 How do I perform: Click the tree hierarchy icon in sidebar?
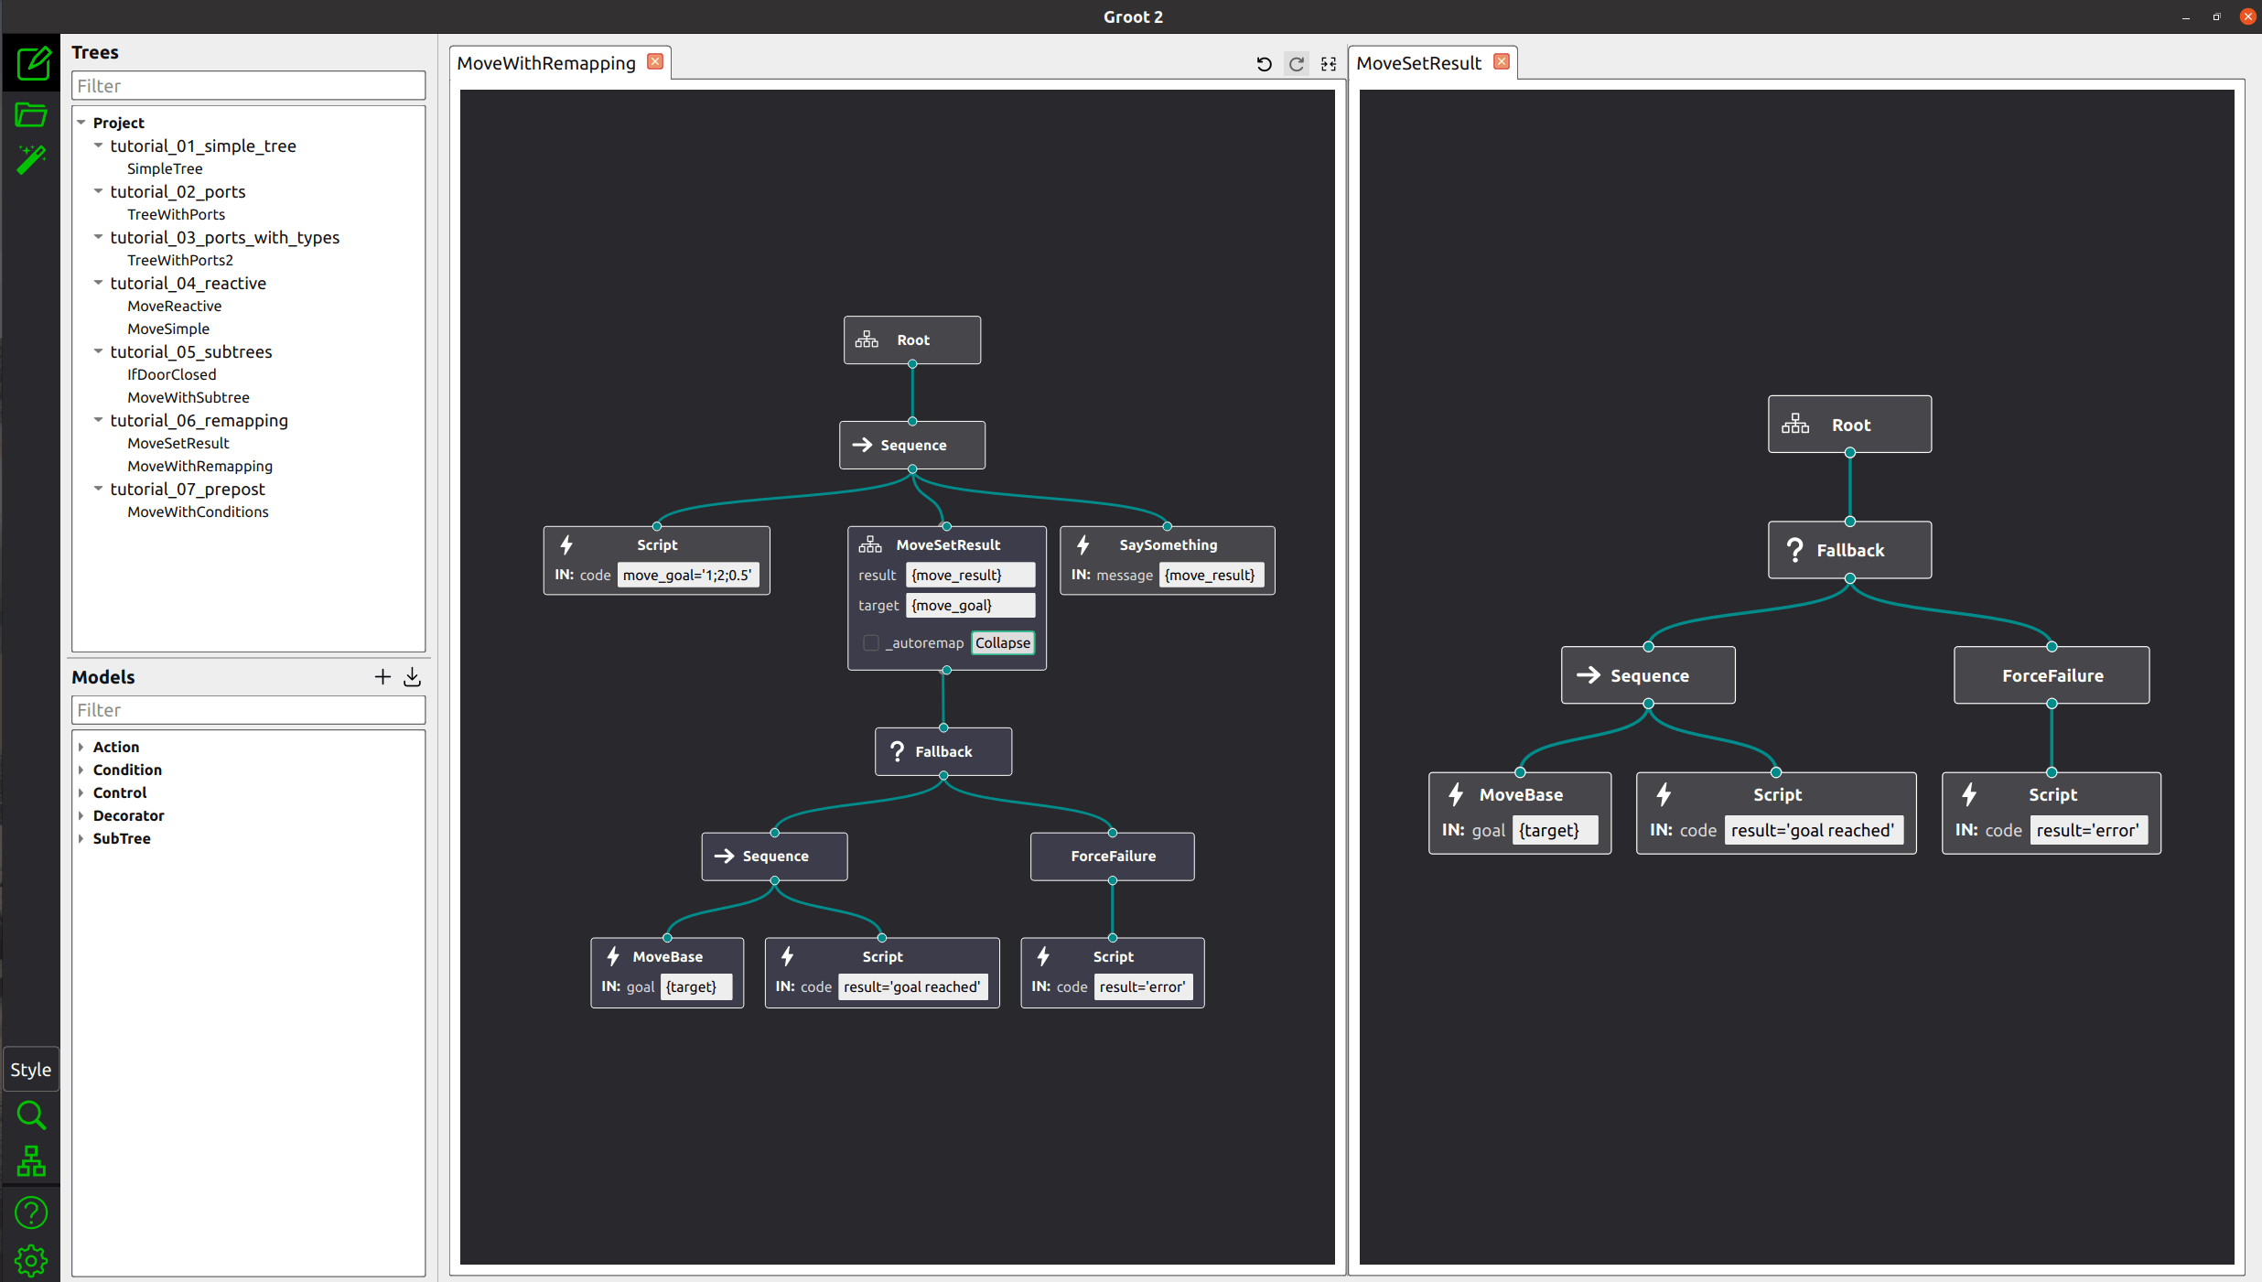point(31,1161)
